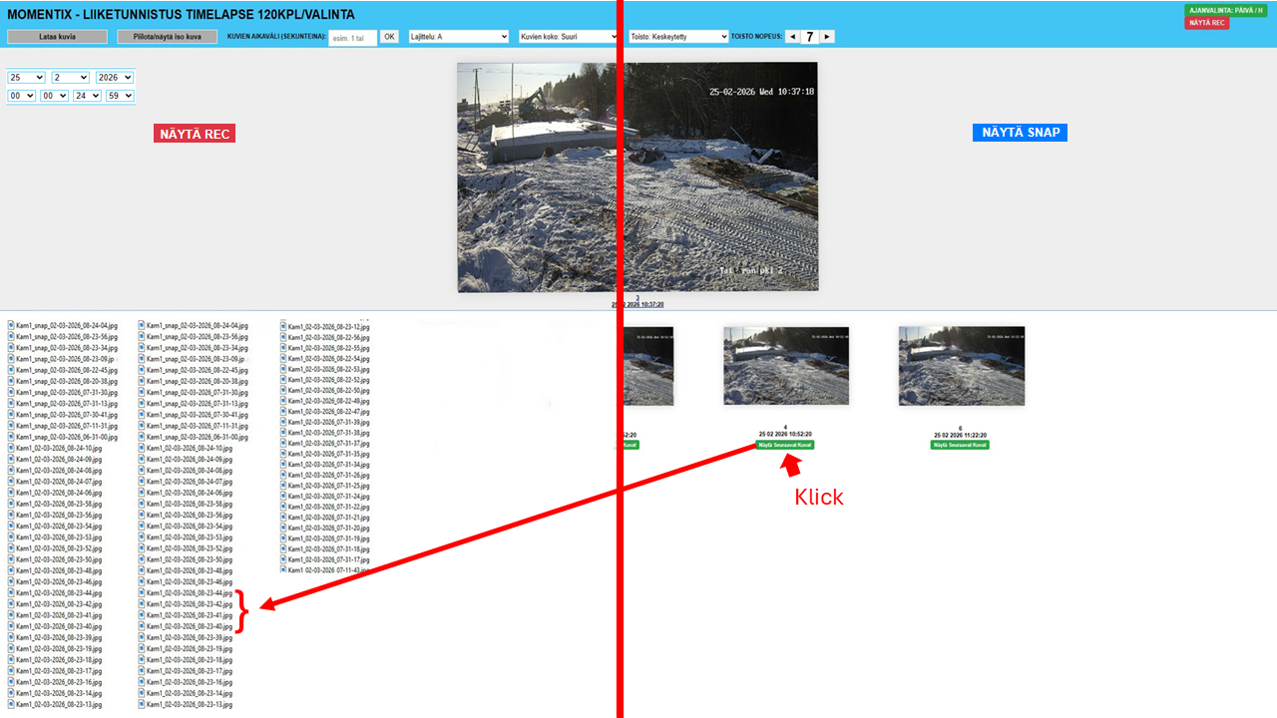Open the Lajittelu: A sorting dropdown
This screenshot has height=718, width=1277.
pos(459,37)
